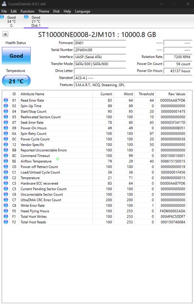
Task: Click the Raw Values column header
Action: (x=177, y=94)
